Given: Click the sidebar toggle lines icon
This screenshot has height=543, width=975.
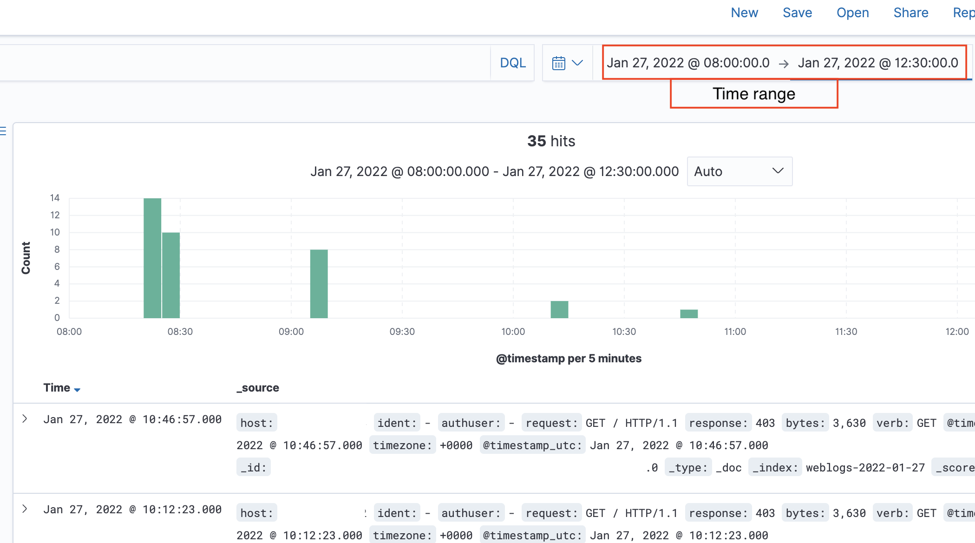Looking at the screenshot, I should [3, 131].
